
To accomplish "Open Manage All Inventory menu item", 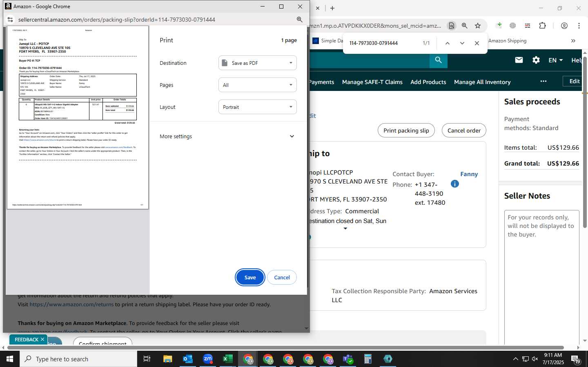I will (x=482, y=82).
